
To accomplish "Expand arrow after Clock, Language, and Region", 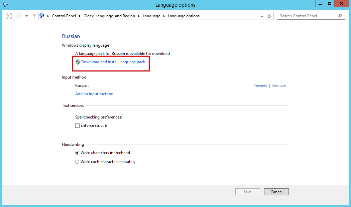I will (139, 16).
